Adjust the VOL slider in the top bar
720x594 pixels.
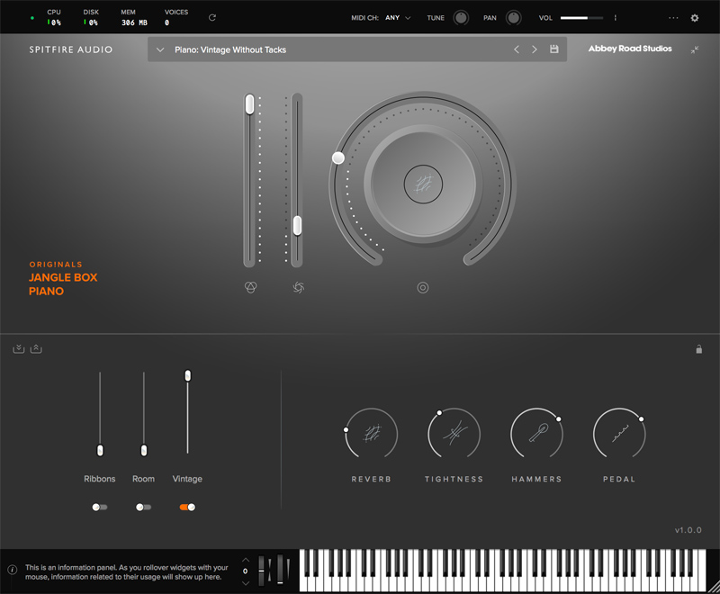(x=580, y=16)
